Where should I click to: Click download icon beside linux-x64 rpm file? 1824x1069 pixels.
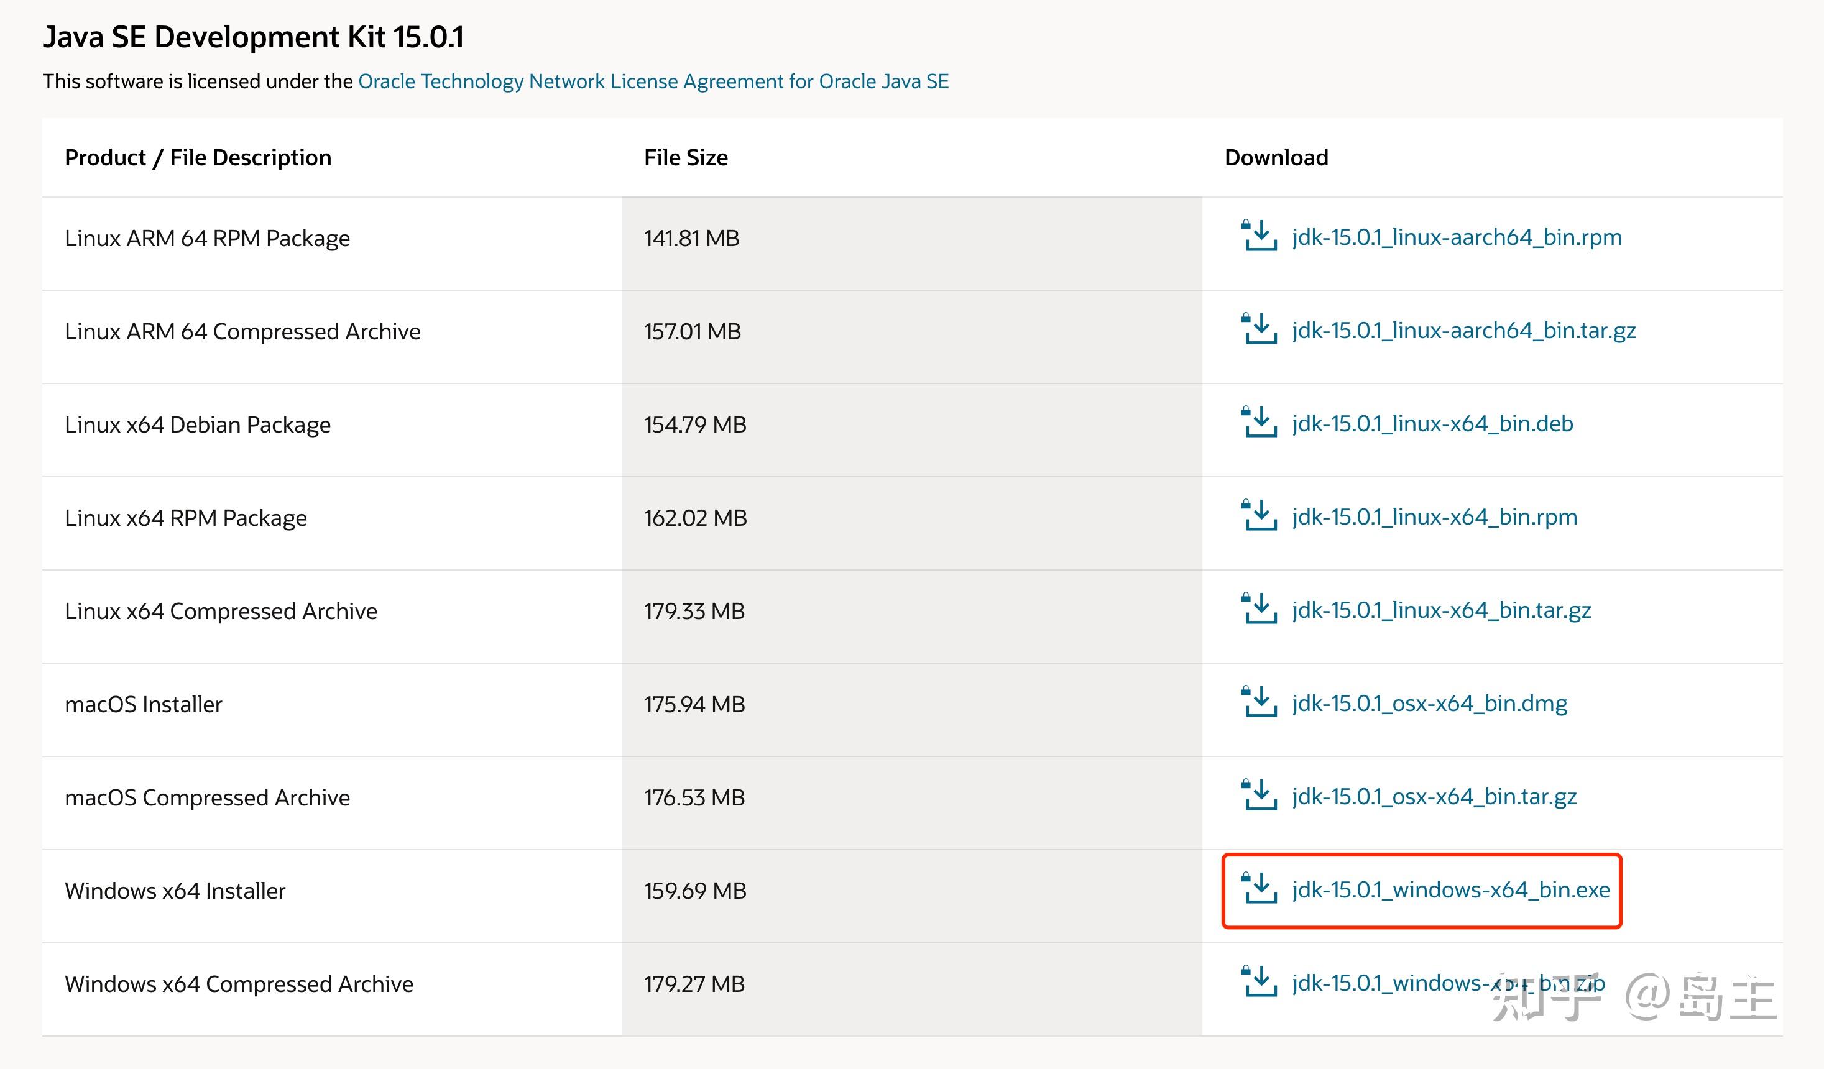(1260, 516)
